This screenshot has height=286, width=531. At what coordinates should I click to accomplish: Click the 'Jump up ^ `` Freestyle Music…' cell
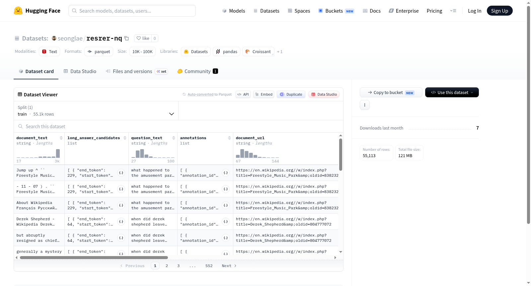pos(39,173)
